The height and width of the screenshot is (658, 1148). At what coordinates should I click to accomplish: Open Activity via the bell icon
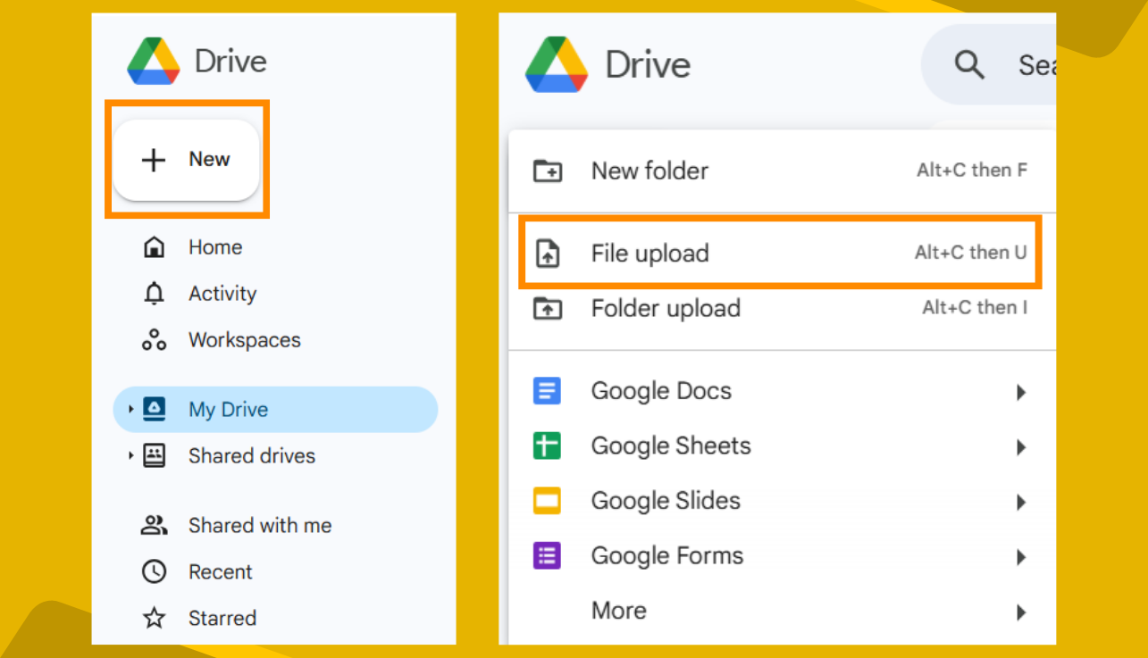(x=155, y=293)
